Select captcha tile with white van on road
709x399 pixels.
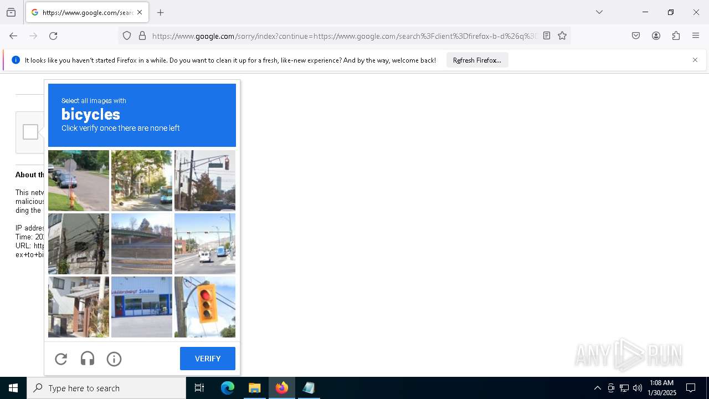pyautogui.click(x=205, y=244)
